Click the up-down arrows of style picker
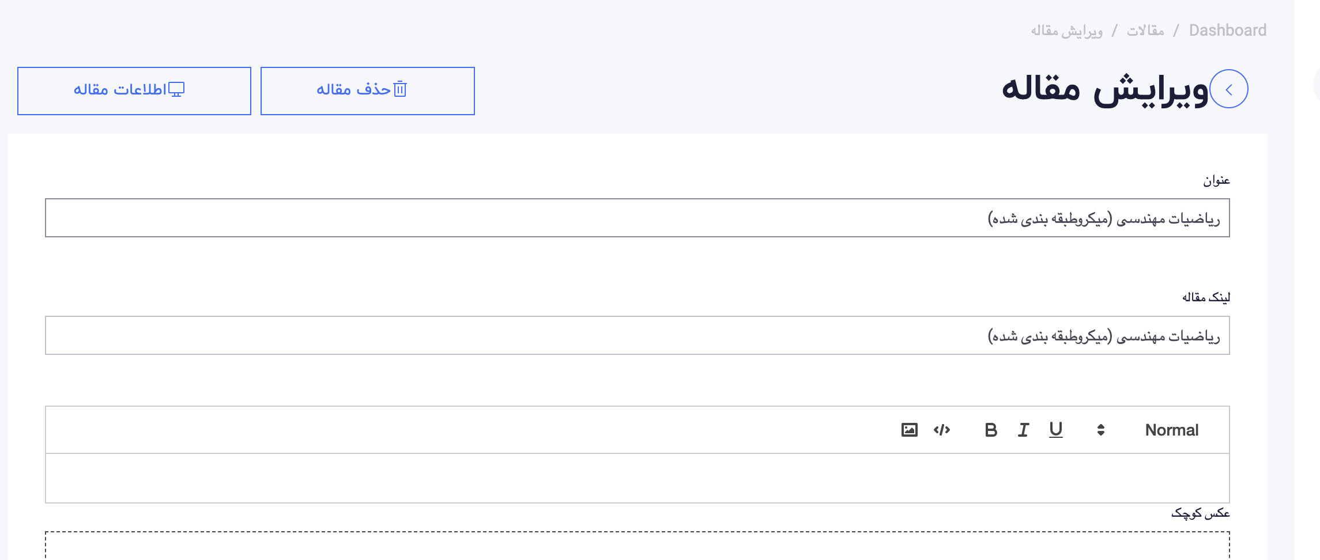1320x560 pixels. pyautogui.click(x=1101, y=430)
